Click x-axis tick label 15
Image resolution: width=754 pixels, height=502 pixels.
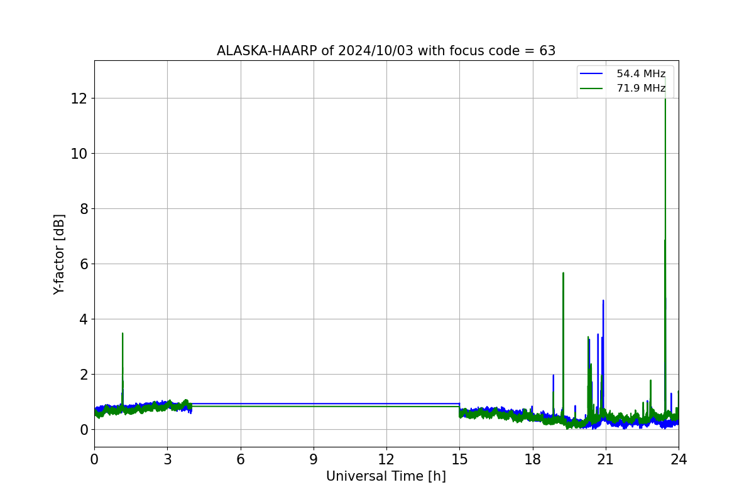[x=459, y=459]
